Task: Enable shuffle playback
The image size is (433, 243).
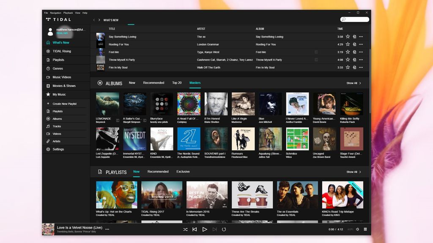Action: [185, 230]
